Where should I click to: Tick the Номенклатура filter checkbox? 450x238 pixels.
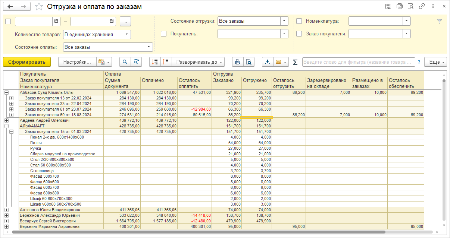pos(299,21)
